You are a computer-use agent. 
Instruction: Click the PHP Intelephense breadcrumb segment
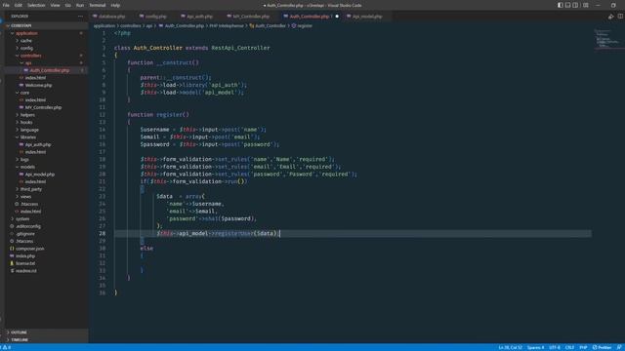click(x=227, y=26)
